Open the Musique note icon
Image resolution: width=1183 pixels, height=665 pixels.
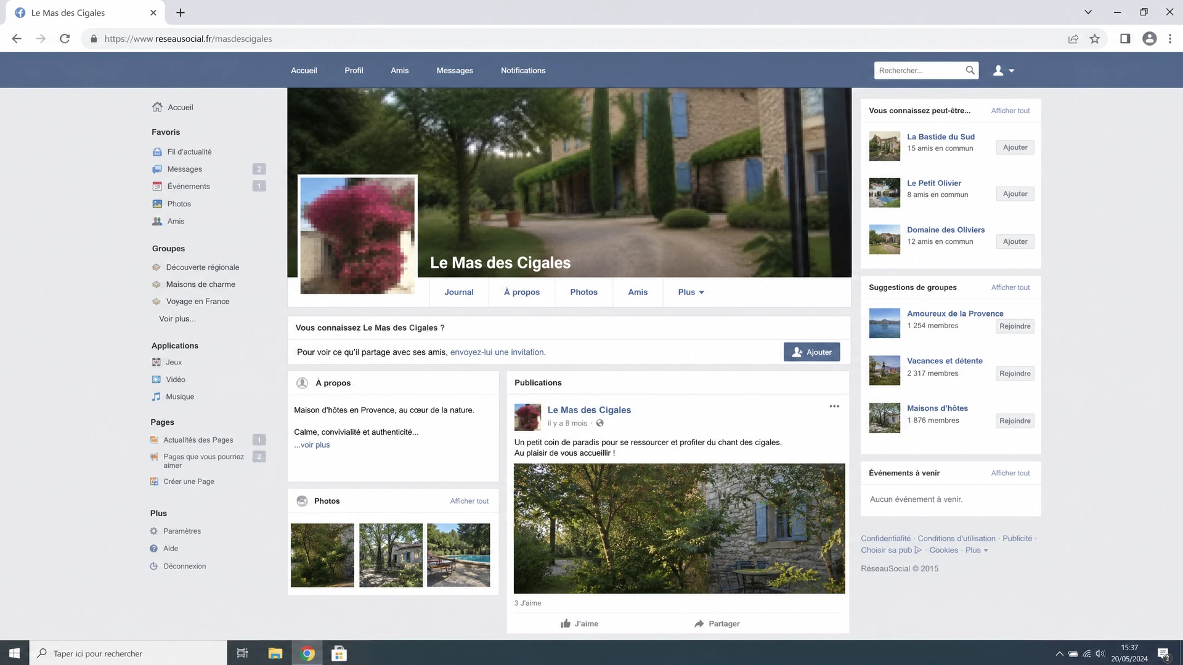click(x=157, y=397)
